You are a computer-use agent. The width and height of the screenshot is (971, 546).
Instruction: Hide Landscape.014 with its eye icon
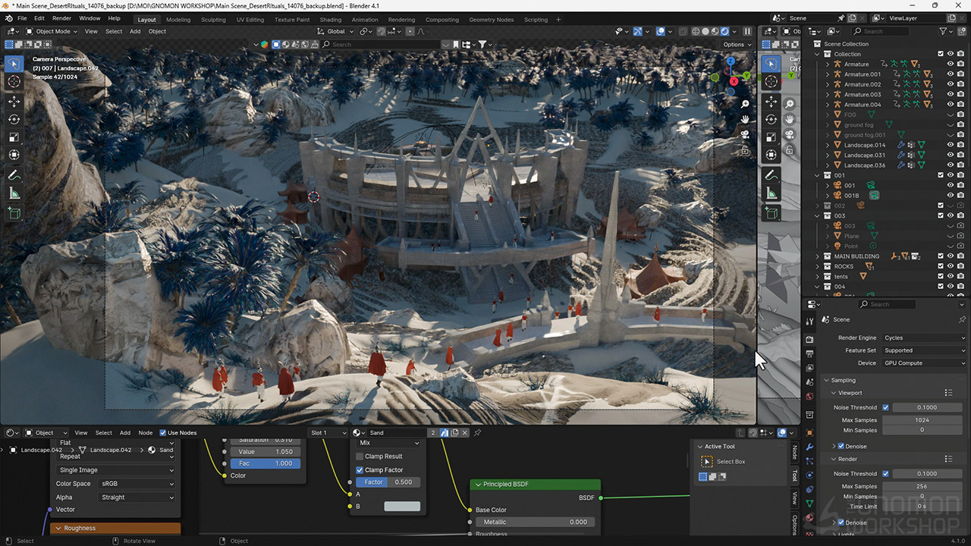pyautogui.click(x=950, y=145)
